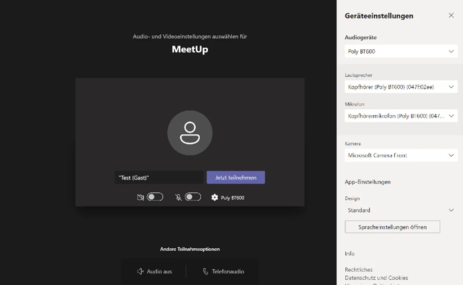Click the crossed-out camera icon
Image resolution: width=463 pixels, height=285 pixels.
(x=140, y=197)
